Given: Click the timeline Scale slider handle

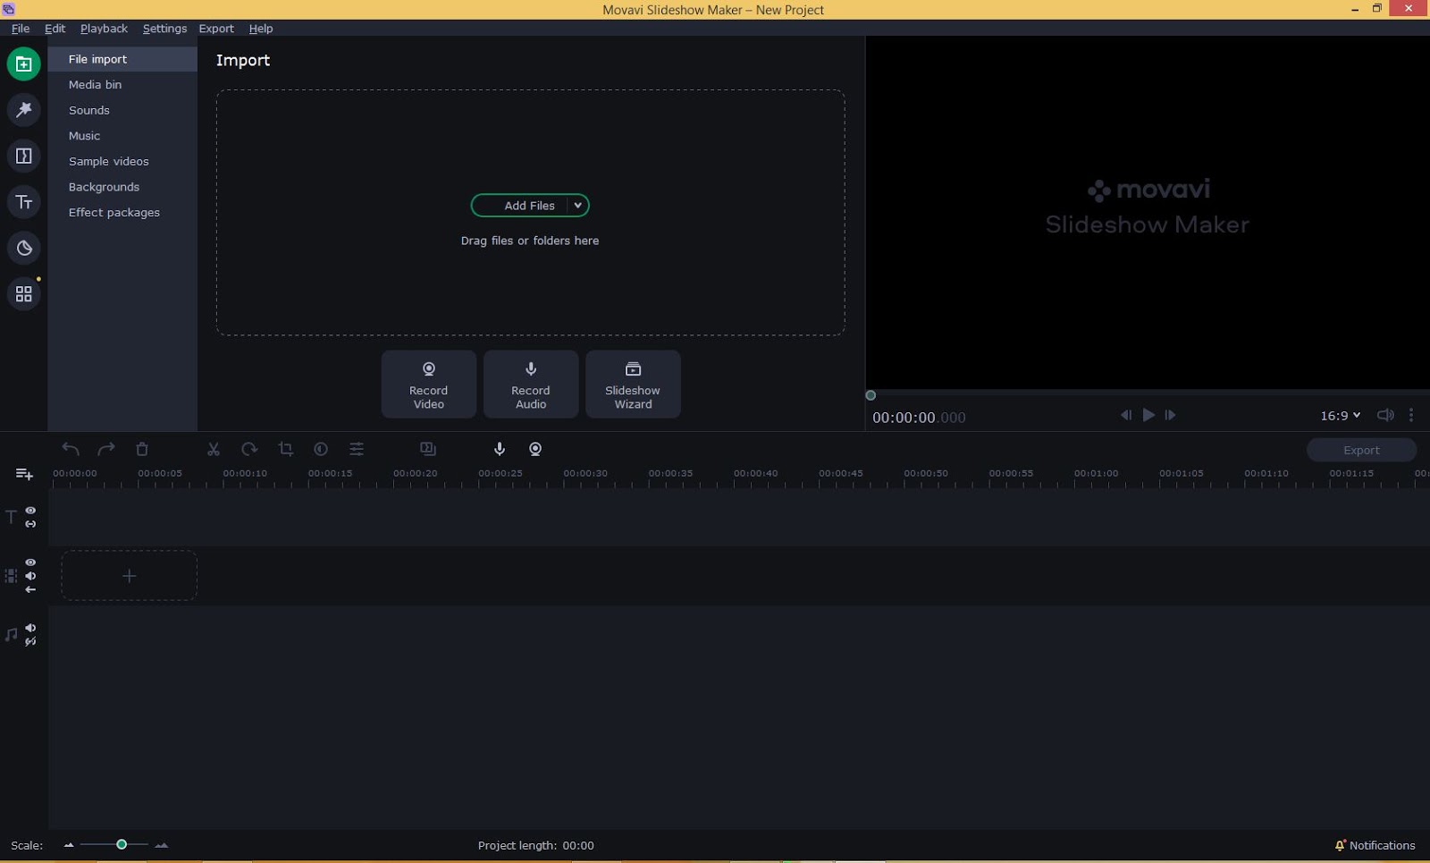Looking at the screenshot, I should point(122,844).
